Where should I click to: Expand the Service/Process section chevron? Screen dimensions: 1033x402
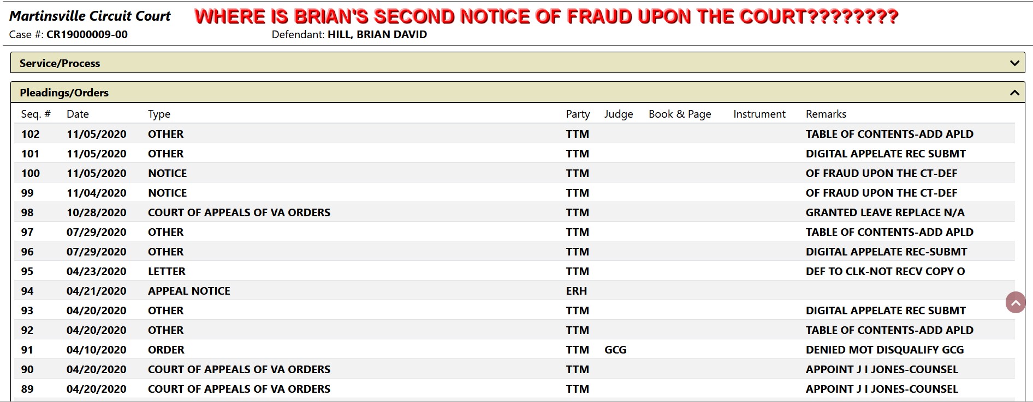click(1014, 63)
